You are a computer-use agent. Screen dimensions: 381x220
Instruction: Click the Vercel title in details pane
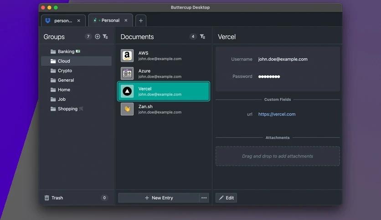tap(227, 37)
